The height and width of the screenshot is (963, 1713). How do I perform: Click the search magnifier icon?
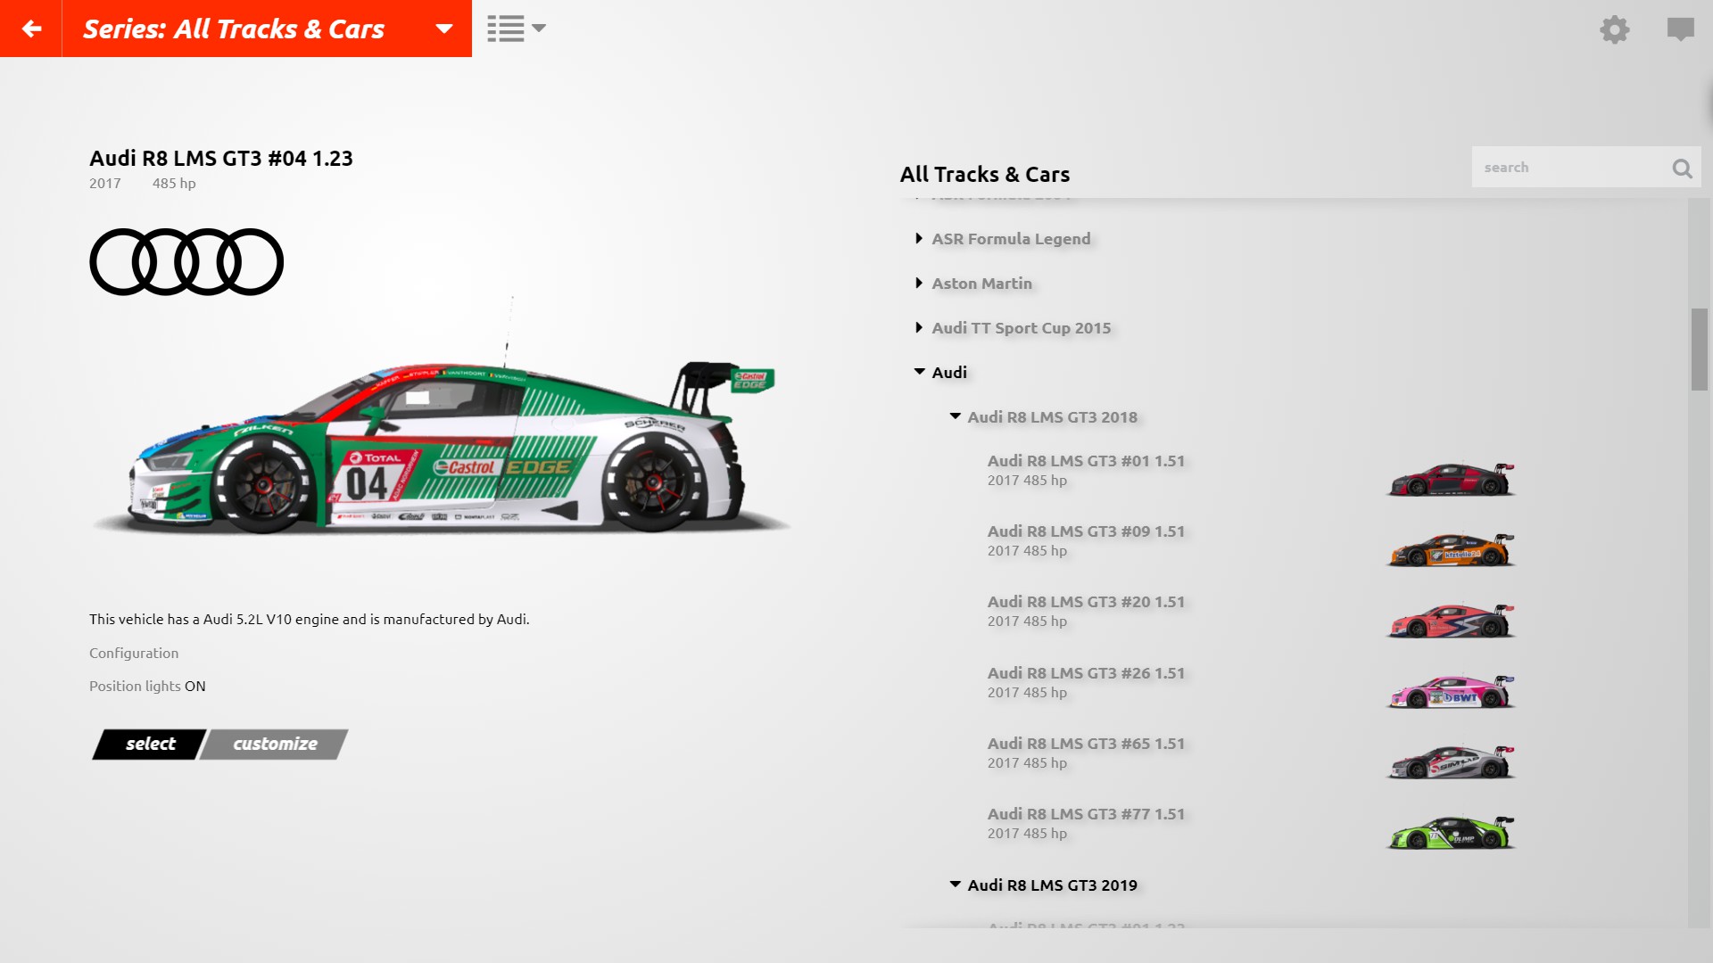click(x=1682, y=168)
